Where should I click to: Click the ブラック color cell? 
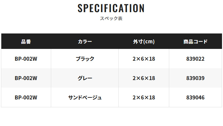pyautogui.click(x=85, y=59)
